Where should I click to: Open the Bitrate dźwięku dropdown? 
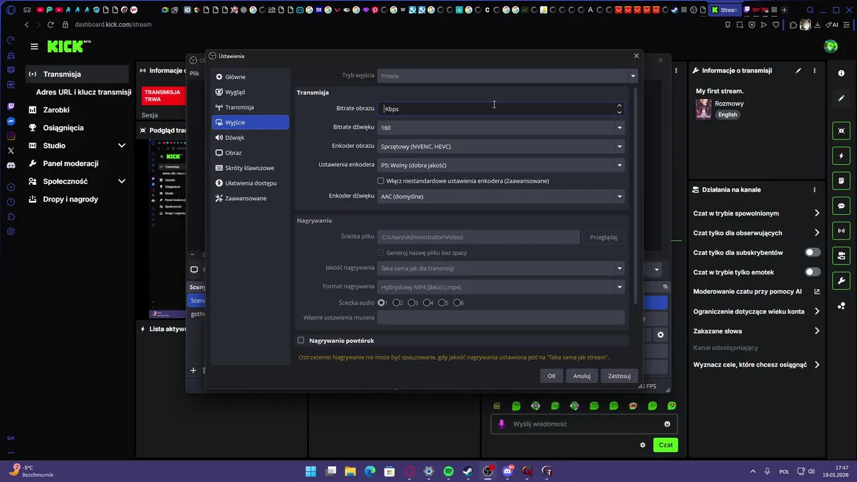501,127
